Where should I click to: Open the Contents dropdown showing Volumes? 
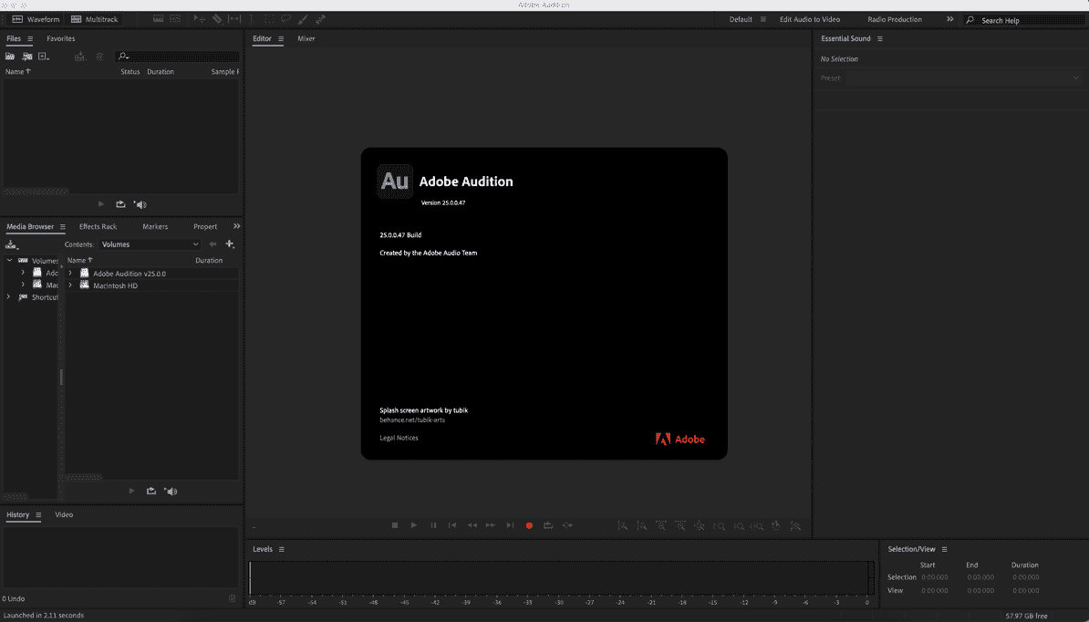point(149,244)
